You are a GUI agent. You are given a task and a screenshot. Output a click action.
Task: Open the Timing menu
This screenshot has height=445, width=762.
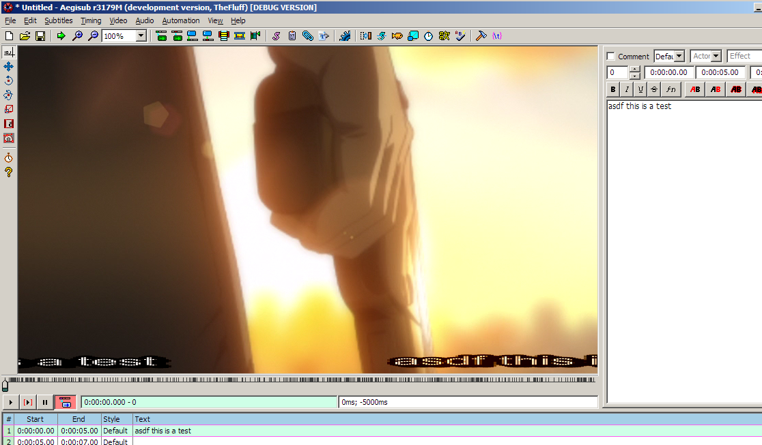pyautogui.click(x=91, y=20)
